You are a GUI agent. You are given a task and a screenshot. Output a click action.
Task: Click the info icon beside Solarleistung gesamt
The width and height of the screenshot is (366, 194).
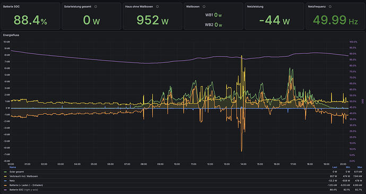point(95,7)
